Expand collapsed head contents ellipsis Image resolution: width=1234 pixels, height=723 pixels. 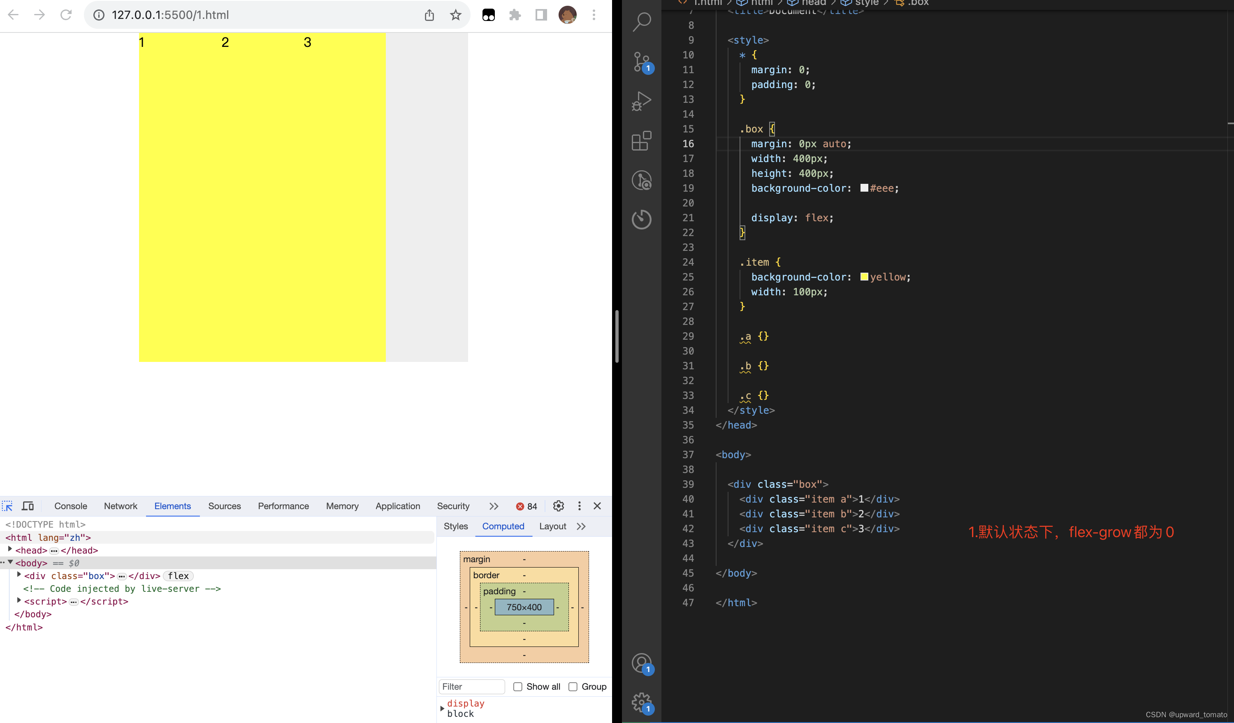[54, 551]
